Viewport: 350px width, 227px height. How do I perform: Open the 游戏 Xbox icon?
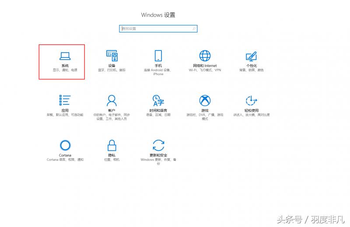pyautogui.click(x=205, y=100)
